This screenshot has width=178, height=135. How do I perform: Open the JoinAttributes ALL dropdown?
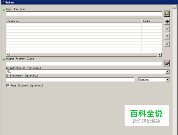pos(167,72)
